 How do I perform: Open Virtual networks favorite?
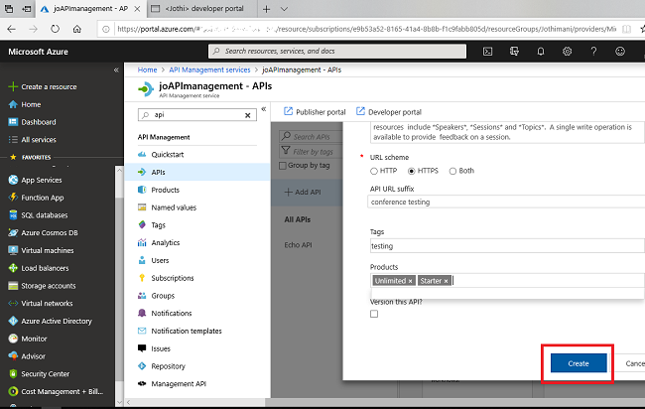pyautogui.click(x=41, y=304)
